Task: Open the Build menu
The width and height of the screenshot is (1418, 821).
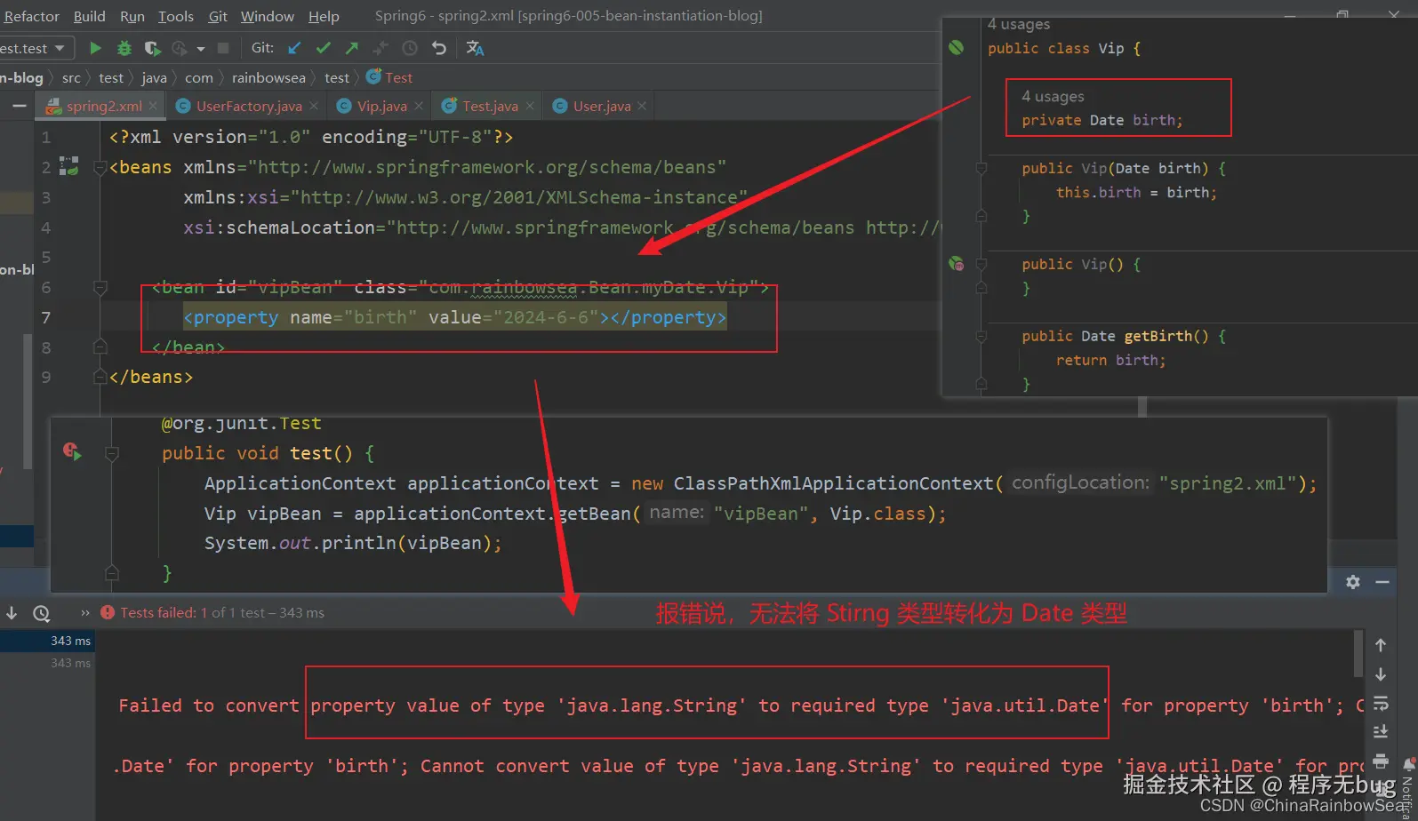Action: [x=89, y=16]
